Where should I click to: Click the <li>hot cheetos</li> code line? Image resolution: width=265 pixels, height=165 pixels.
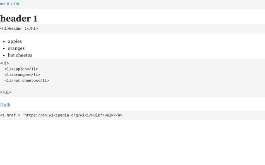(x=26, y=80)
